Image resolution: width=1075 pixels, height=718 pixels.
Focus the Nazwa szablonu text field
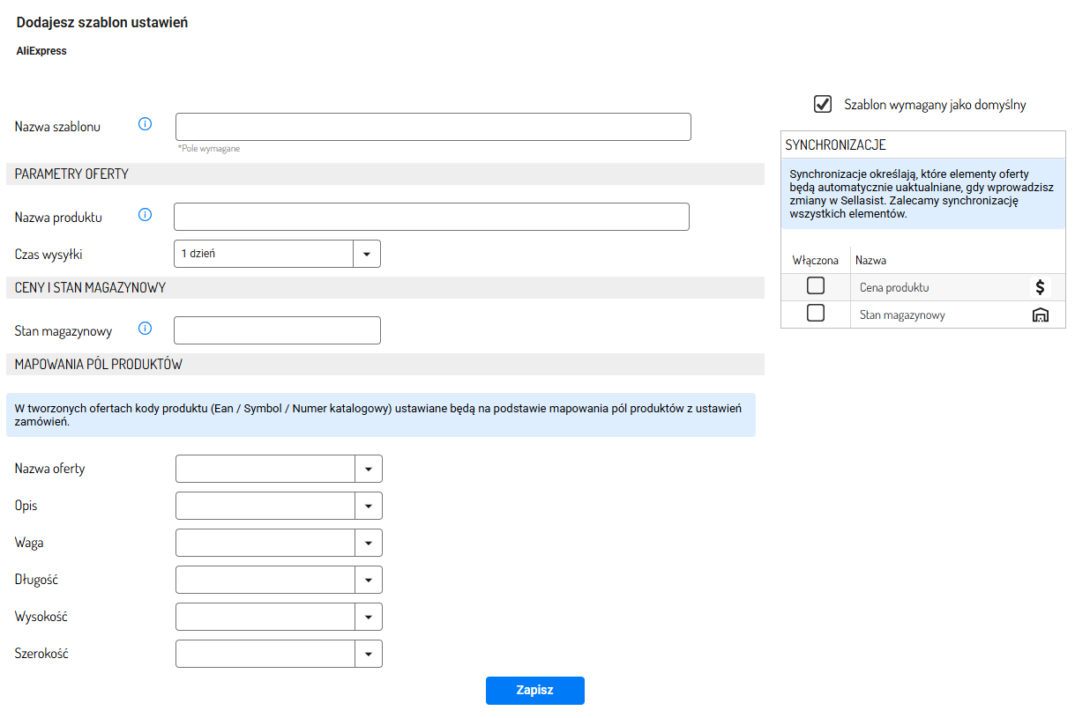433,127
